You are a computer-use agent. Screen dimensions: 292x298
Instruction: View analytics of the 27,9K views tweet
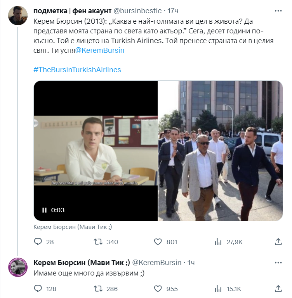click(218, 242)
